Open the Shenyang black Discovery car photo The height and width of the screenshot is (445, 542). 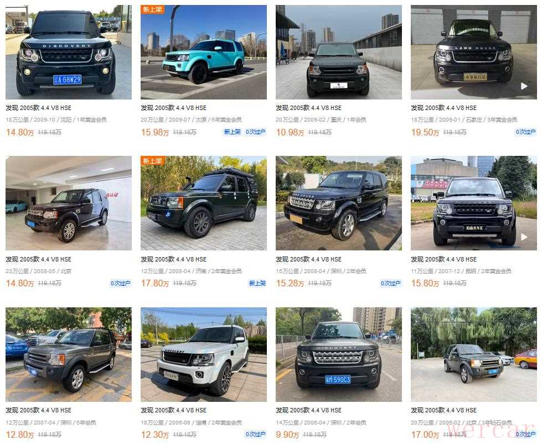(x=69, y=52)
